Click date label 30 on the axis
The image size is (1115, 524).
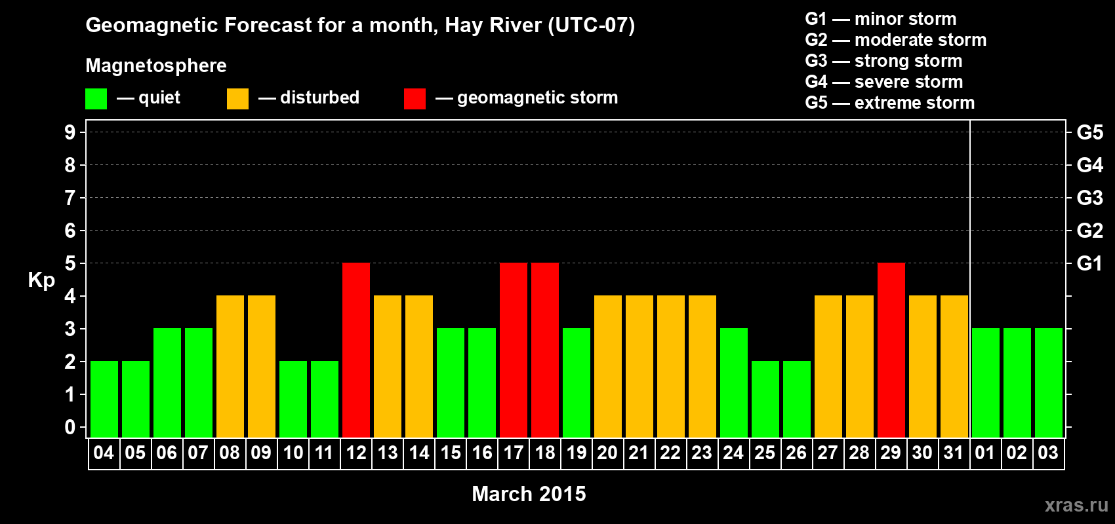click(x=922, y=453)
